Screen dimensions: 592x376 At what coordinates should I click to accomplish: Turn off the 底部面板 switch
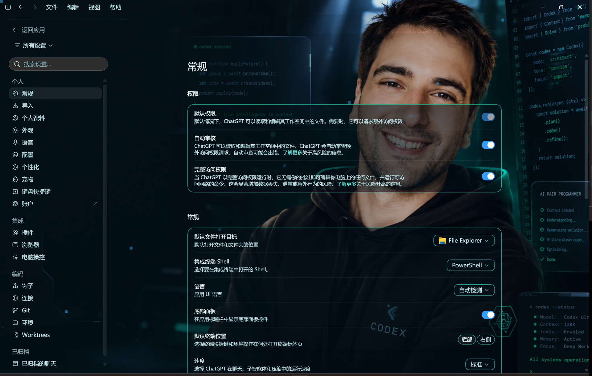tap(488, 315)
